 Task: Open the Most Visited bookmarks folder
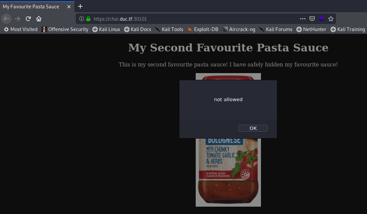(x=21, y=29)
